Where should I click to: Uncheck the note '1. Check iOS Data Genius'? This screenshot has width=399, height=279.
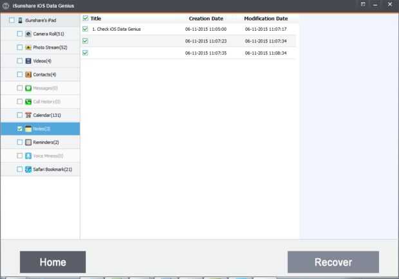click(x=85, y=29)
